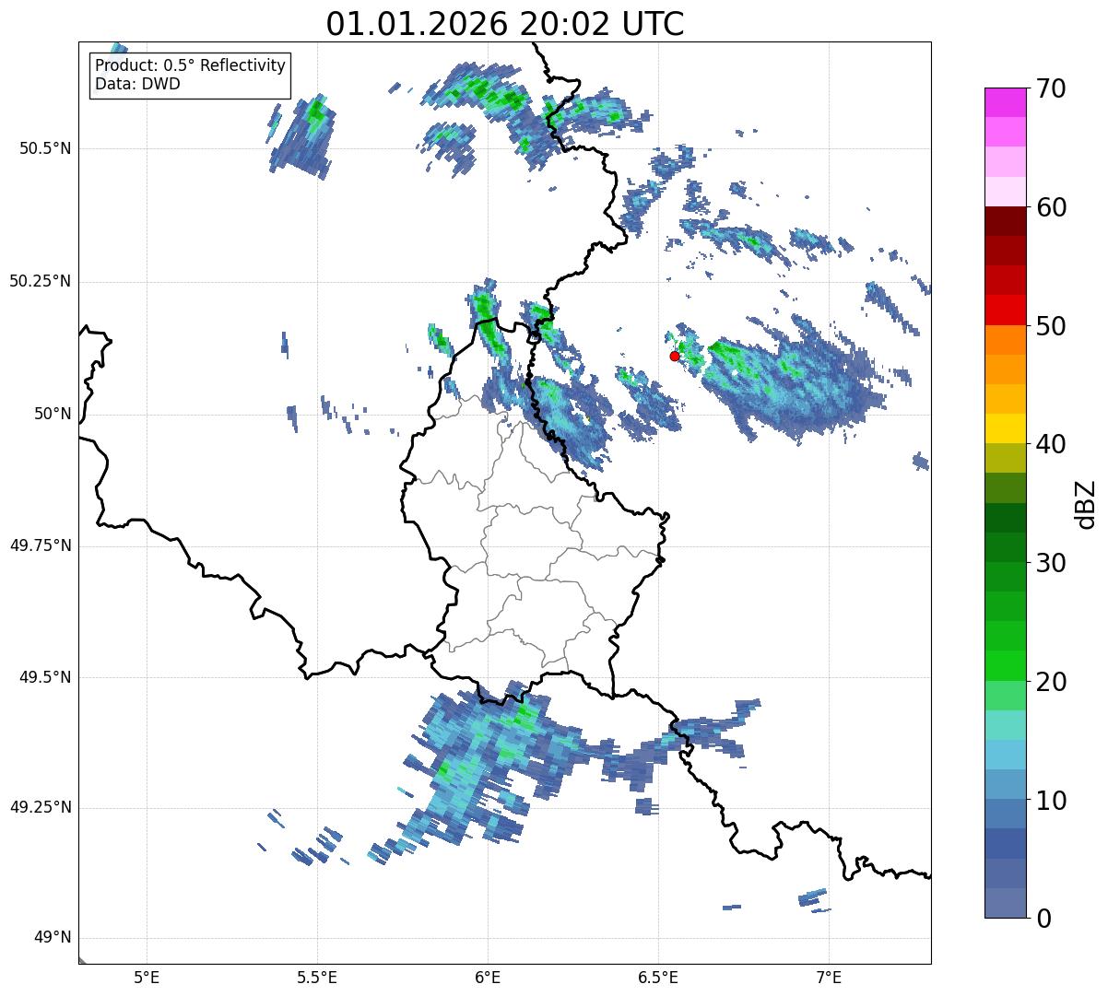Click the latitude label "49°N"
The width and height of the screenshot is (1108, 996).
(53, 938)
